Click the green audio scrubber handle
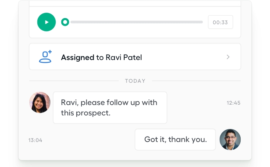This screenshot has height=167, width=270. [65, 22]
